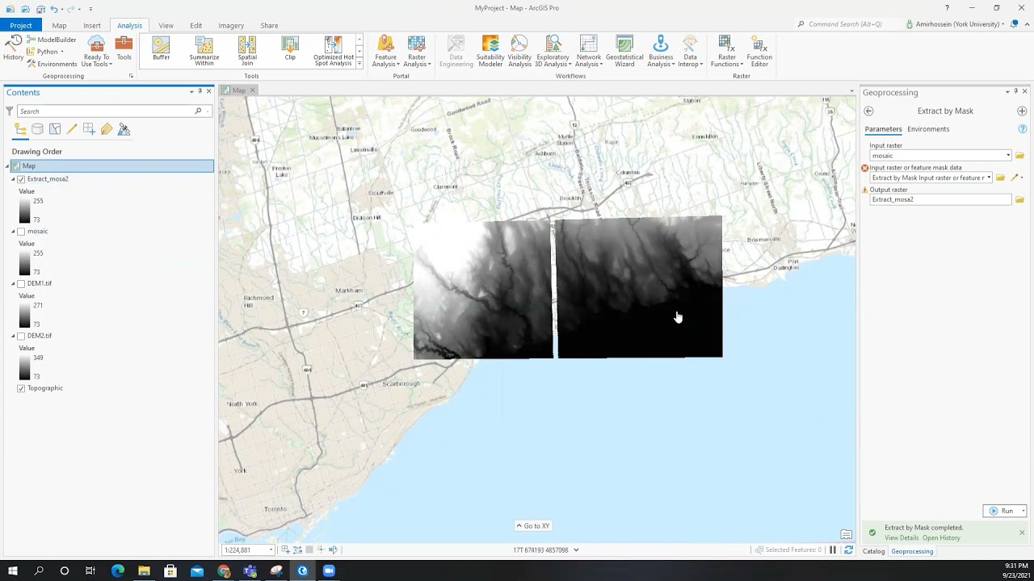Open the Windows Start menu
Image resolution: width=1034 pixels, height=581 pixels.
13,571
